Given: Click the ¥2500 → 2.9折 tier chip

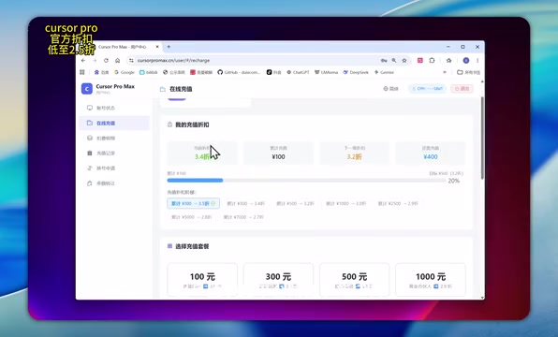Looking at the screenshot, I should pos(398,203).
